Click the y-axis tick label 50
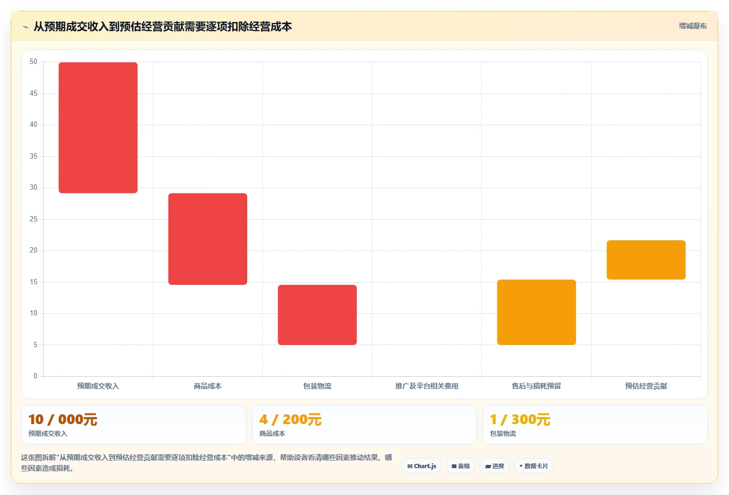Viewport: 729px width, 495px height. click(33, 62)
